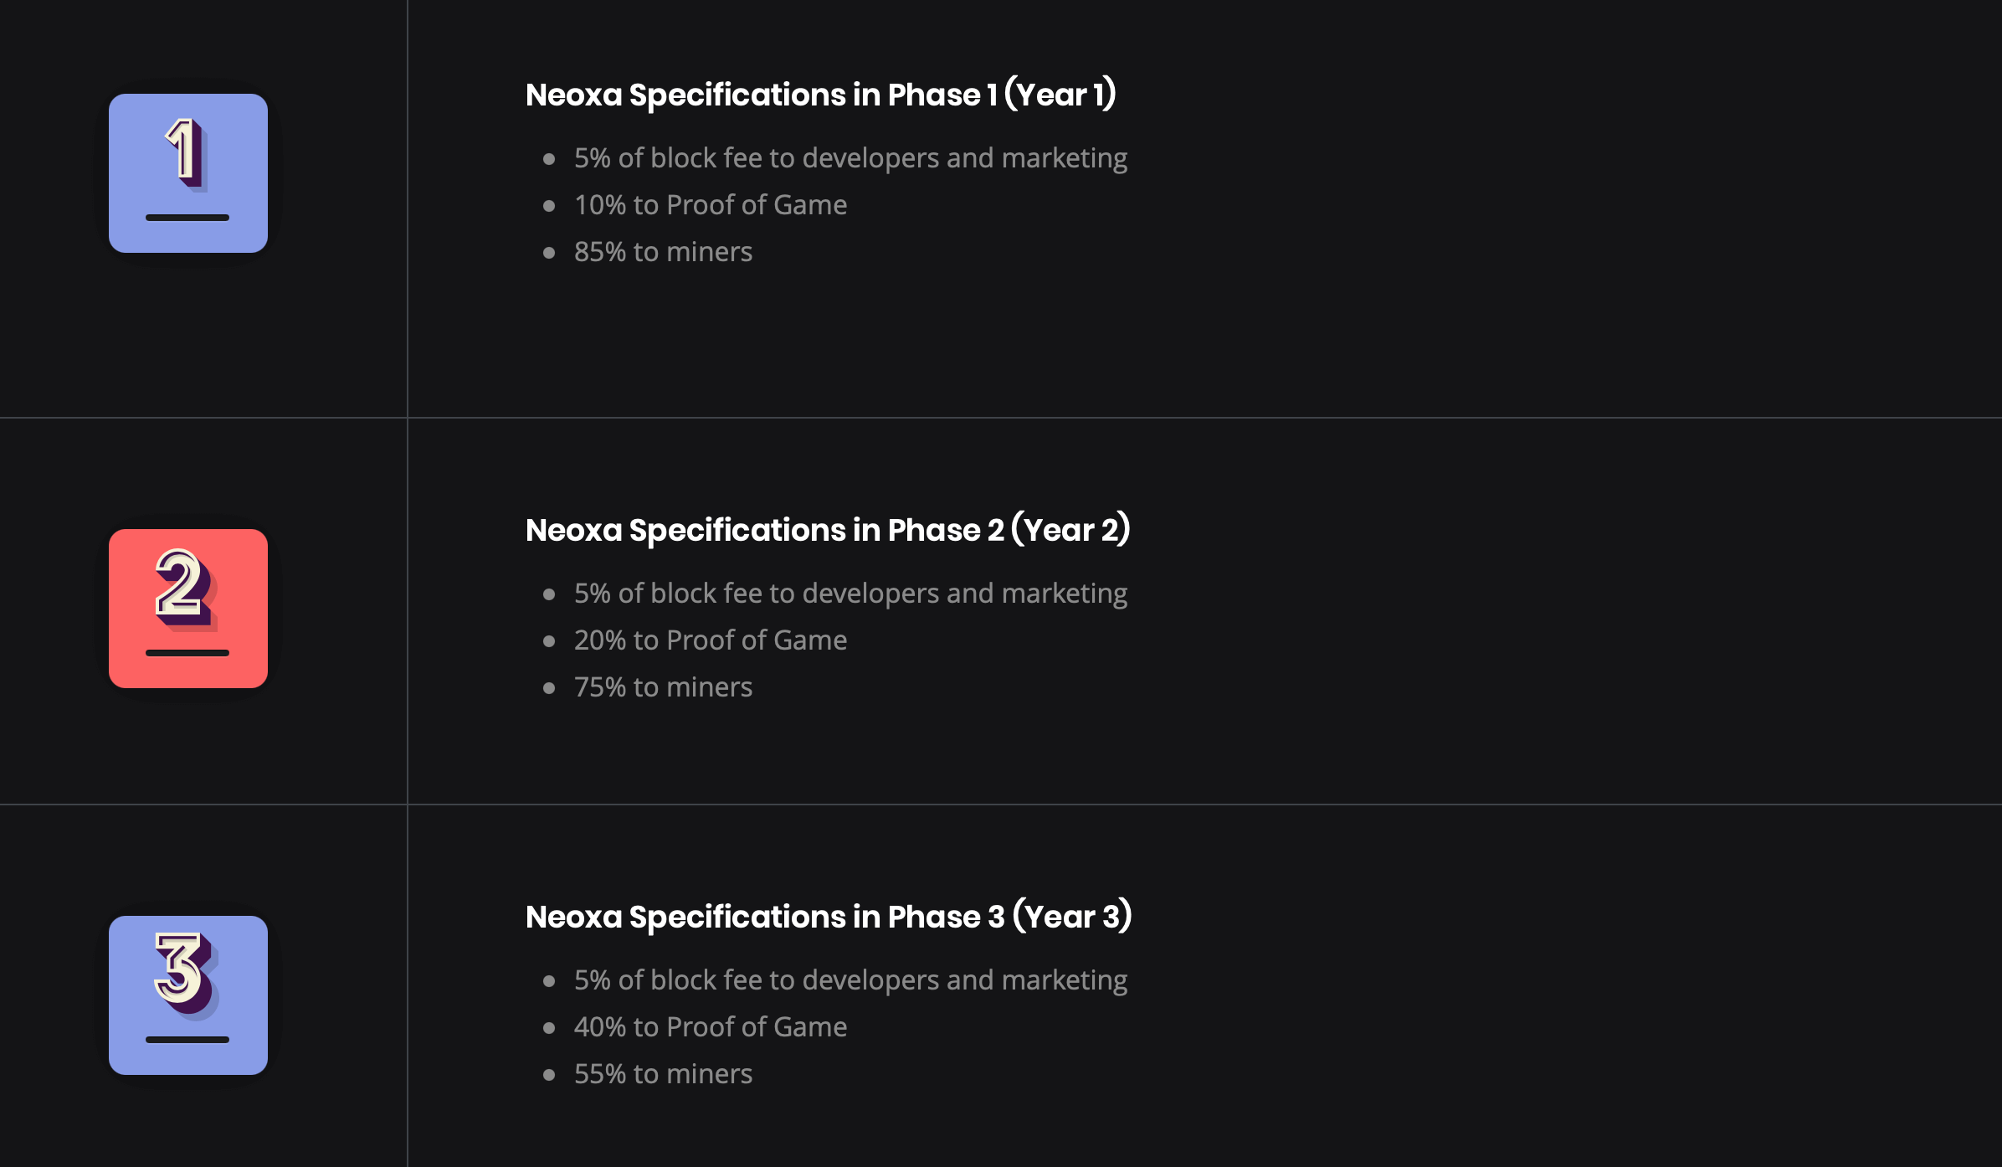Click the blue number 3 phase icon

click(187, 995)
